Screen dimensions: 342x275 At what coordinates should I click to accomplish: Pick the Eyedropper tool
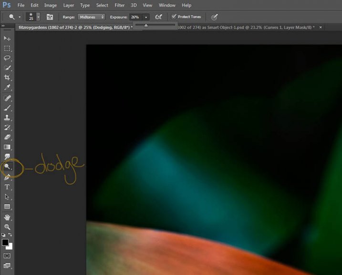tap(7, 88)
